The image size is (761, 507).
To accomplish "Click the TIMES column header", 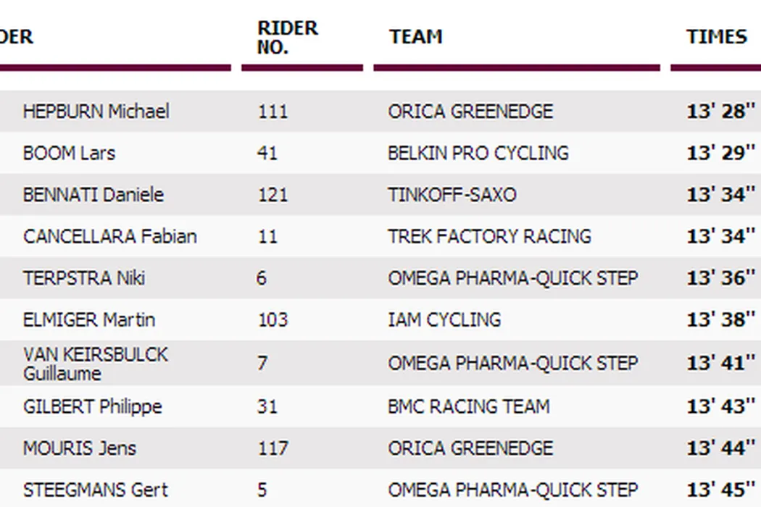I will (716, 37).
